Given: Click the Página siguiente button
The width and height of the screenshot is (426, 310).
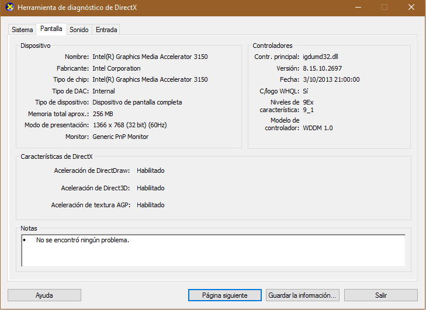Looking at the screenshot, I should (x=224, y=295).
